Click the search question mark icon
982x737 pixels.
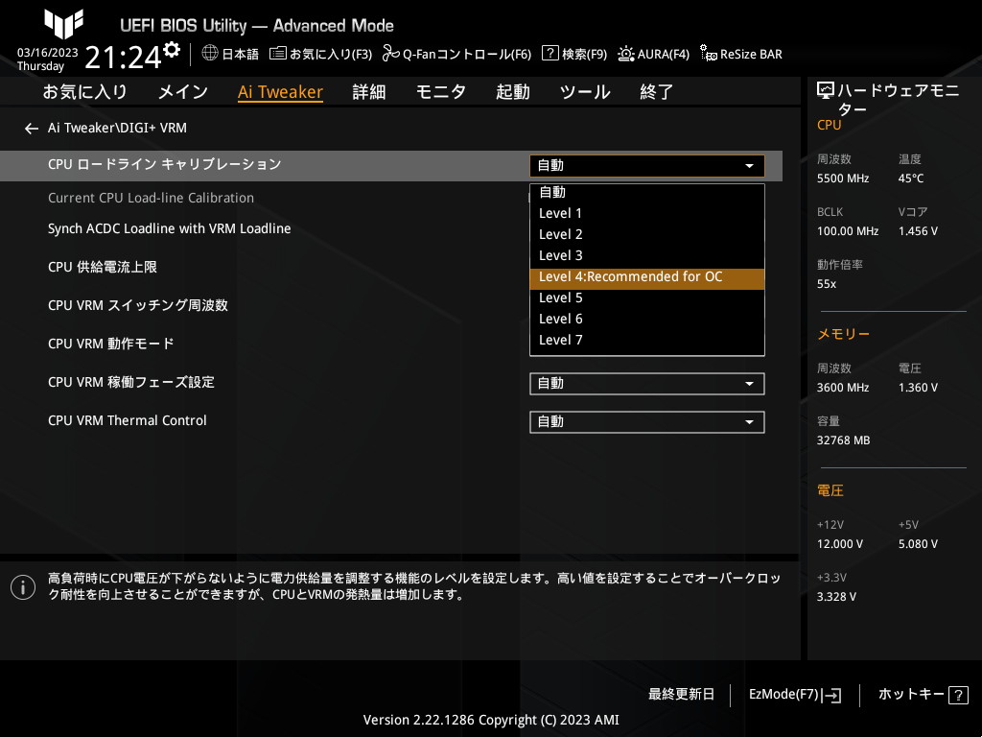(x=549, y=54)
